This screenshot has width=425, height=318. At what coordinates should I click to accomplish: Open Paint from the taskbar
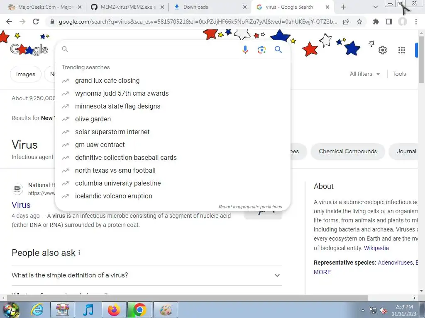pos(166,310)
